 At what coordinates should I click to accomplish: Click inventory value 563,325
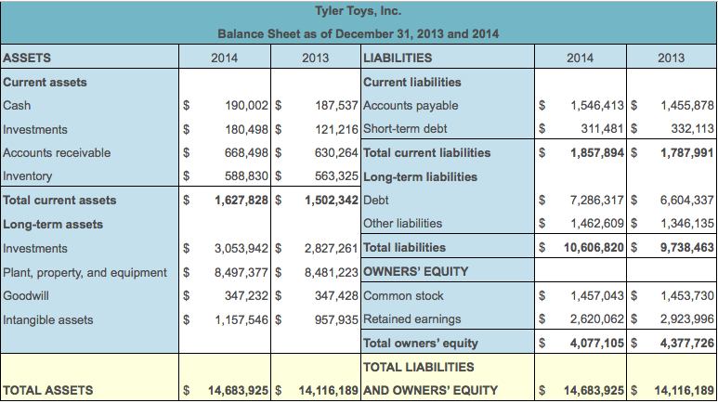[336, 175]
